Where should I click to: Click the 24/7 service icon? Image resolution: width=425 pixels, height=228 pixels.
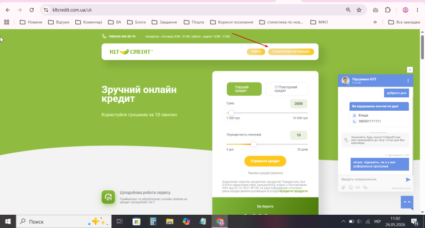pyautogui.click(x=108, y=197)
